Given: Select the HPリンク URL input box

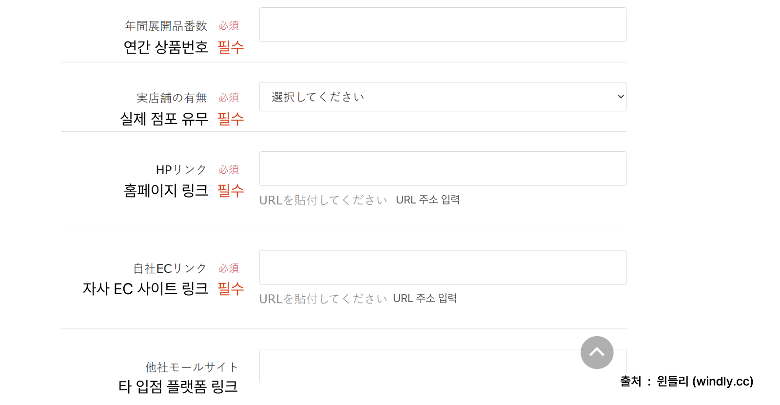Looking at the screenshot, I should [443, 168].
